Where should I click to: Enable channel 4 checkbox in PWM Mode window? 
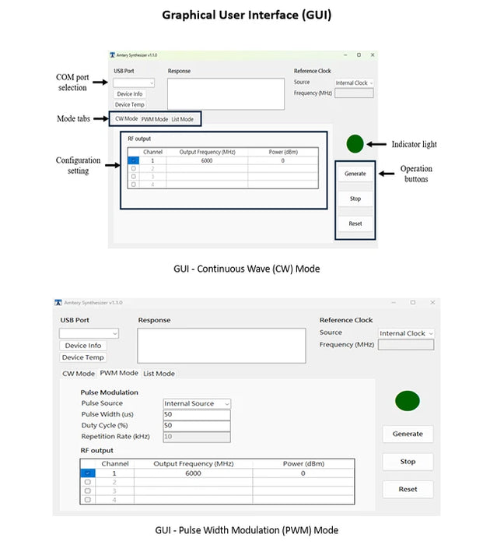(x=88, y=500)
